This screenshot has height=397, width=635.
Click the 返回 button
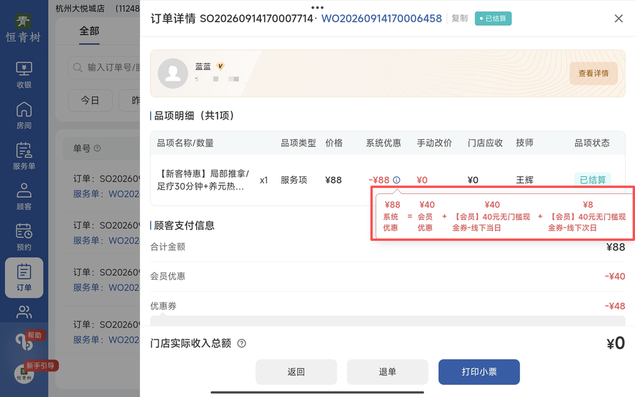296,372
